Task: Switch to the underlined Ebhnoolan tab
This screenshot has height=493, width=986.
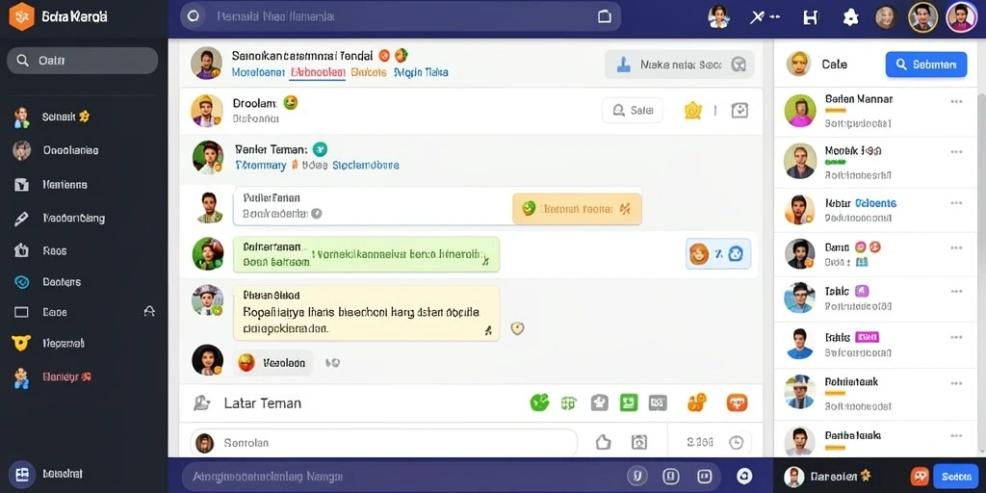Action: click(318, 72)
